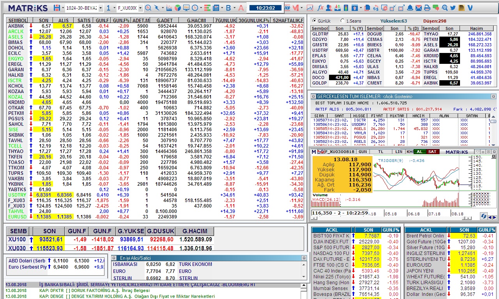
Task: Open the F_XU0300 symbol dropdown
Action: pyautogui.click(x=140, y=8)
